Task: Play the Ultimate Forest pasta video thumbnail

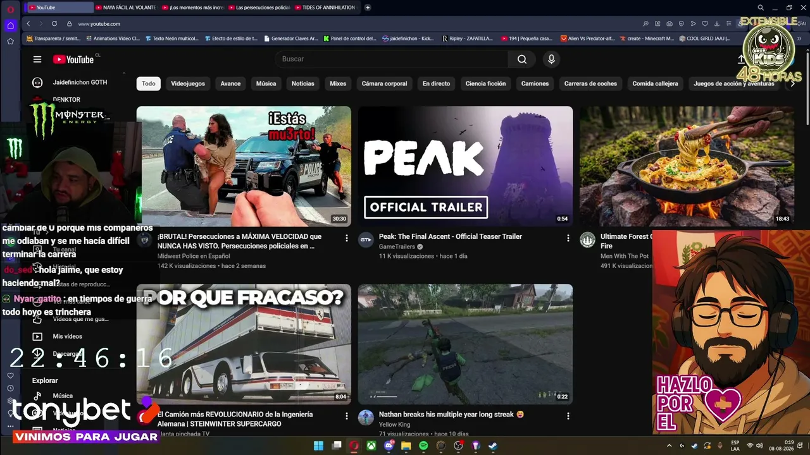Action: tap(687, 166)
